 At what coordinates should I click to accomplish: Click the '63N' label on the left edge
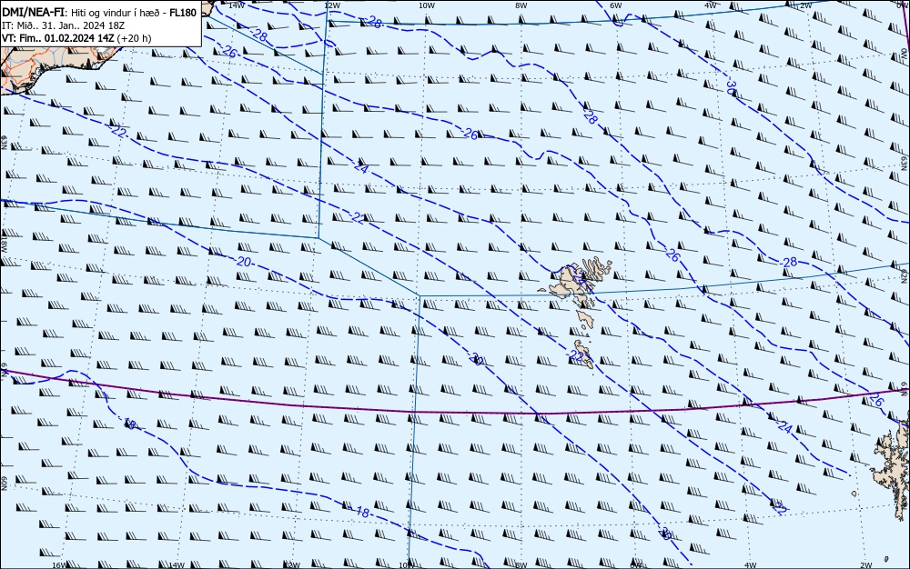click(4, 143)
